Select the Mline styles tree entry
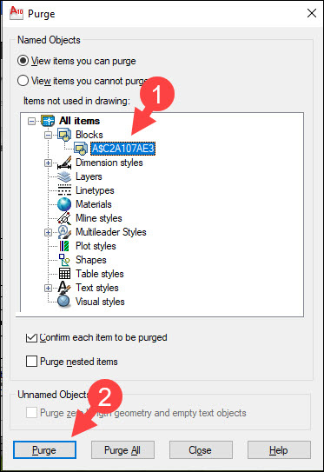The height and width of the screenshot is (472, 324). point(99,218)
